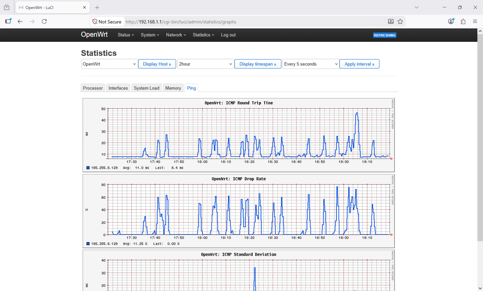
Task: Click the Log out link
Action: click(x=228, y=35)
